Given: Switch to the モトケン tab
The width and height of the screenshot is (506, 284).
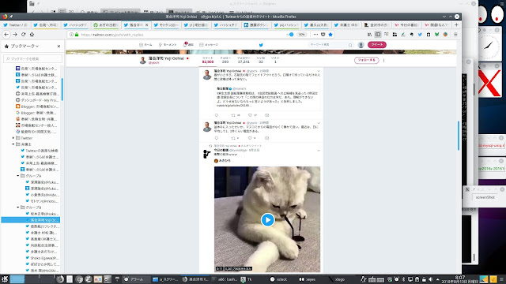Looking at the screenshot, I should tap(166, 24).
